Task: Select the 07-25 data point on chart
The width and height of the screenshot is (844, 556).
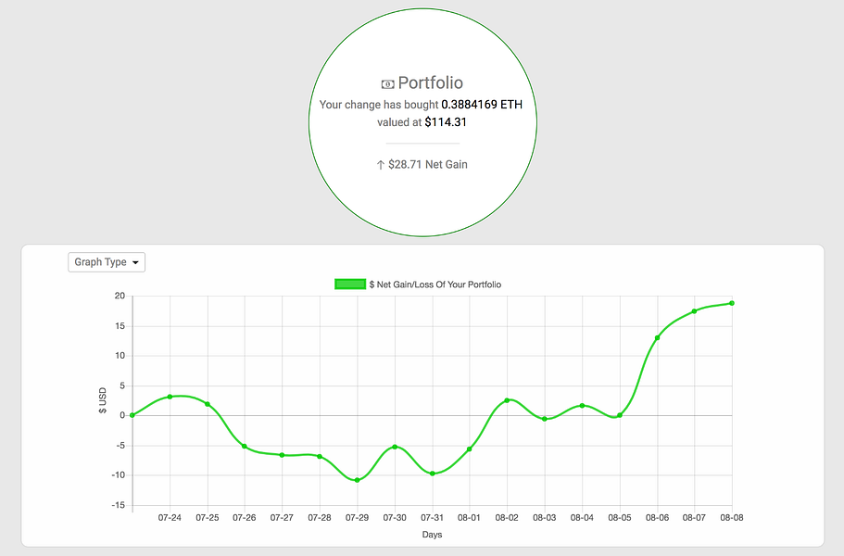Action: tap(208, 404)
